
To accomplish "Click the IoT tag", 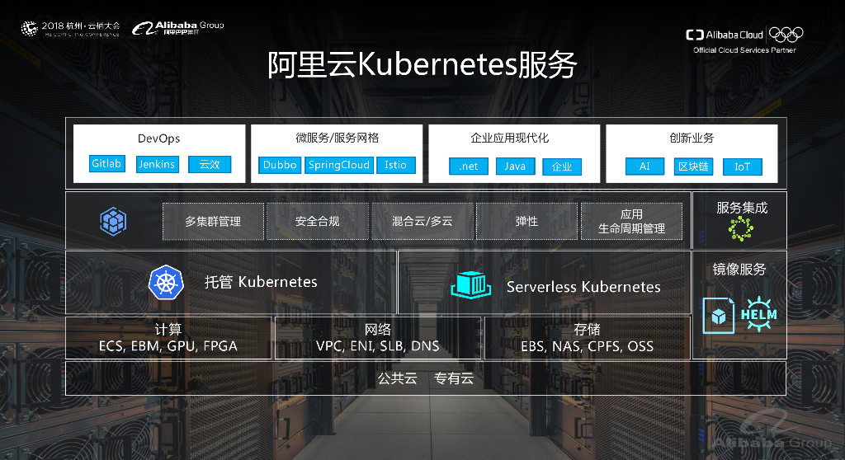I will pos(742,167).
